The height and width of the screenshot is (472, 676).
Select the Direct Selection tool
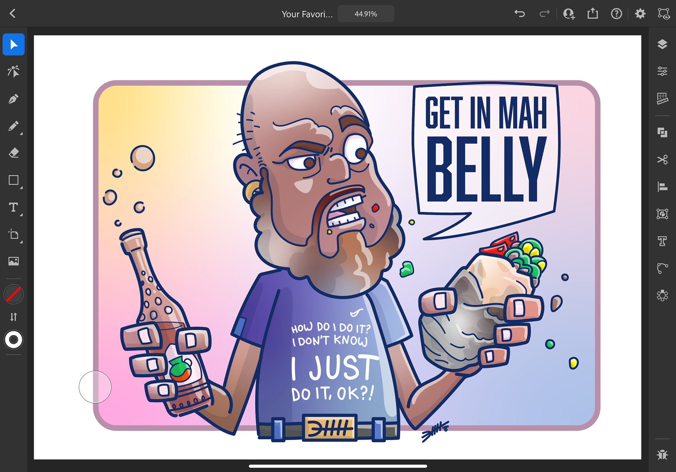pos(13,71)
